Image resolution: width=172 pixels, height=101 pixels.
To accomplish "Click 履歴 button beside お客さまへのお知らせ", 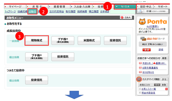I will 164,58.
